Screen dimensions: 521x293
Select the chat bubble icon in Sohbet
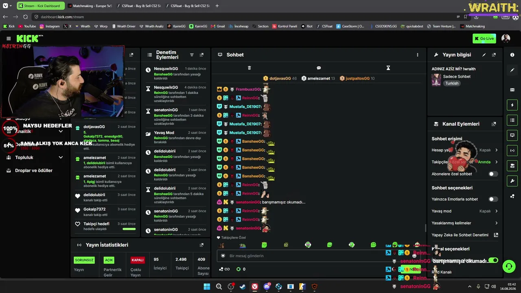319,68
